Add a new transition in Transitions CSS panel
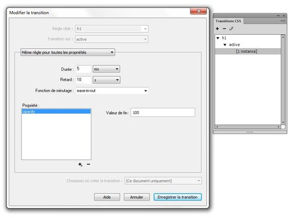The width and height of the screenshot is (290, 218). click(217, 28)
